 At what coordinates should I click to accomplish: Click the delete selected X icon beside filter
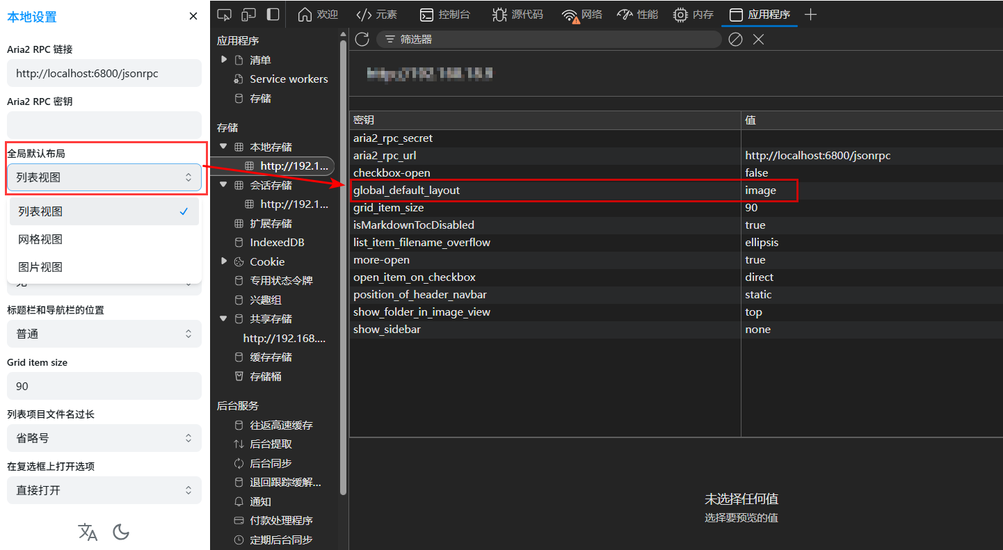point(758,40)
